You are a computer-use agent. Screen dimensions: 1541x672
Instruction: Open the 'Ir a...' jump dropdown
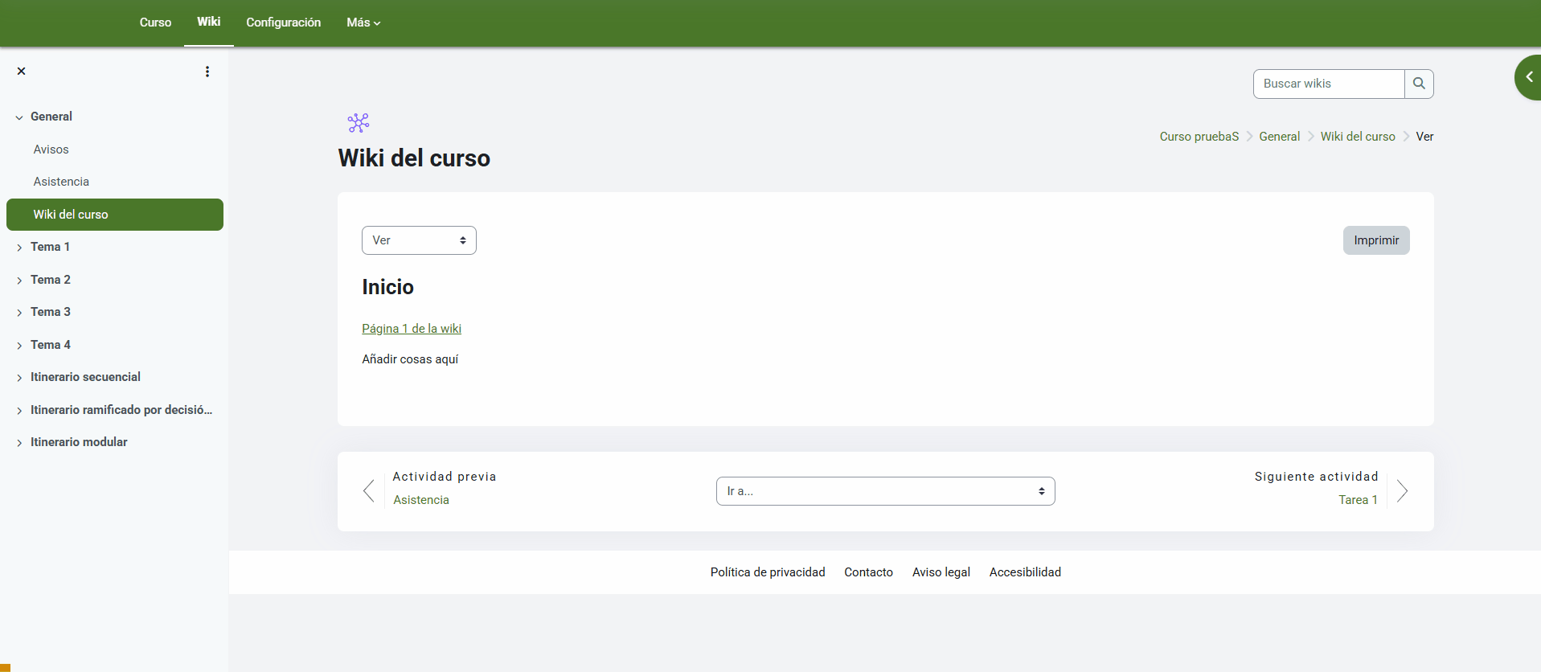click(x=885, y=491)
